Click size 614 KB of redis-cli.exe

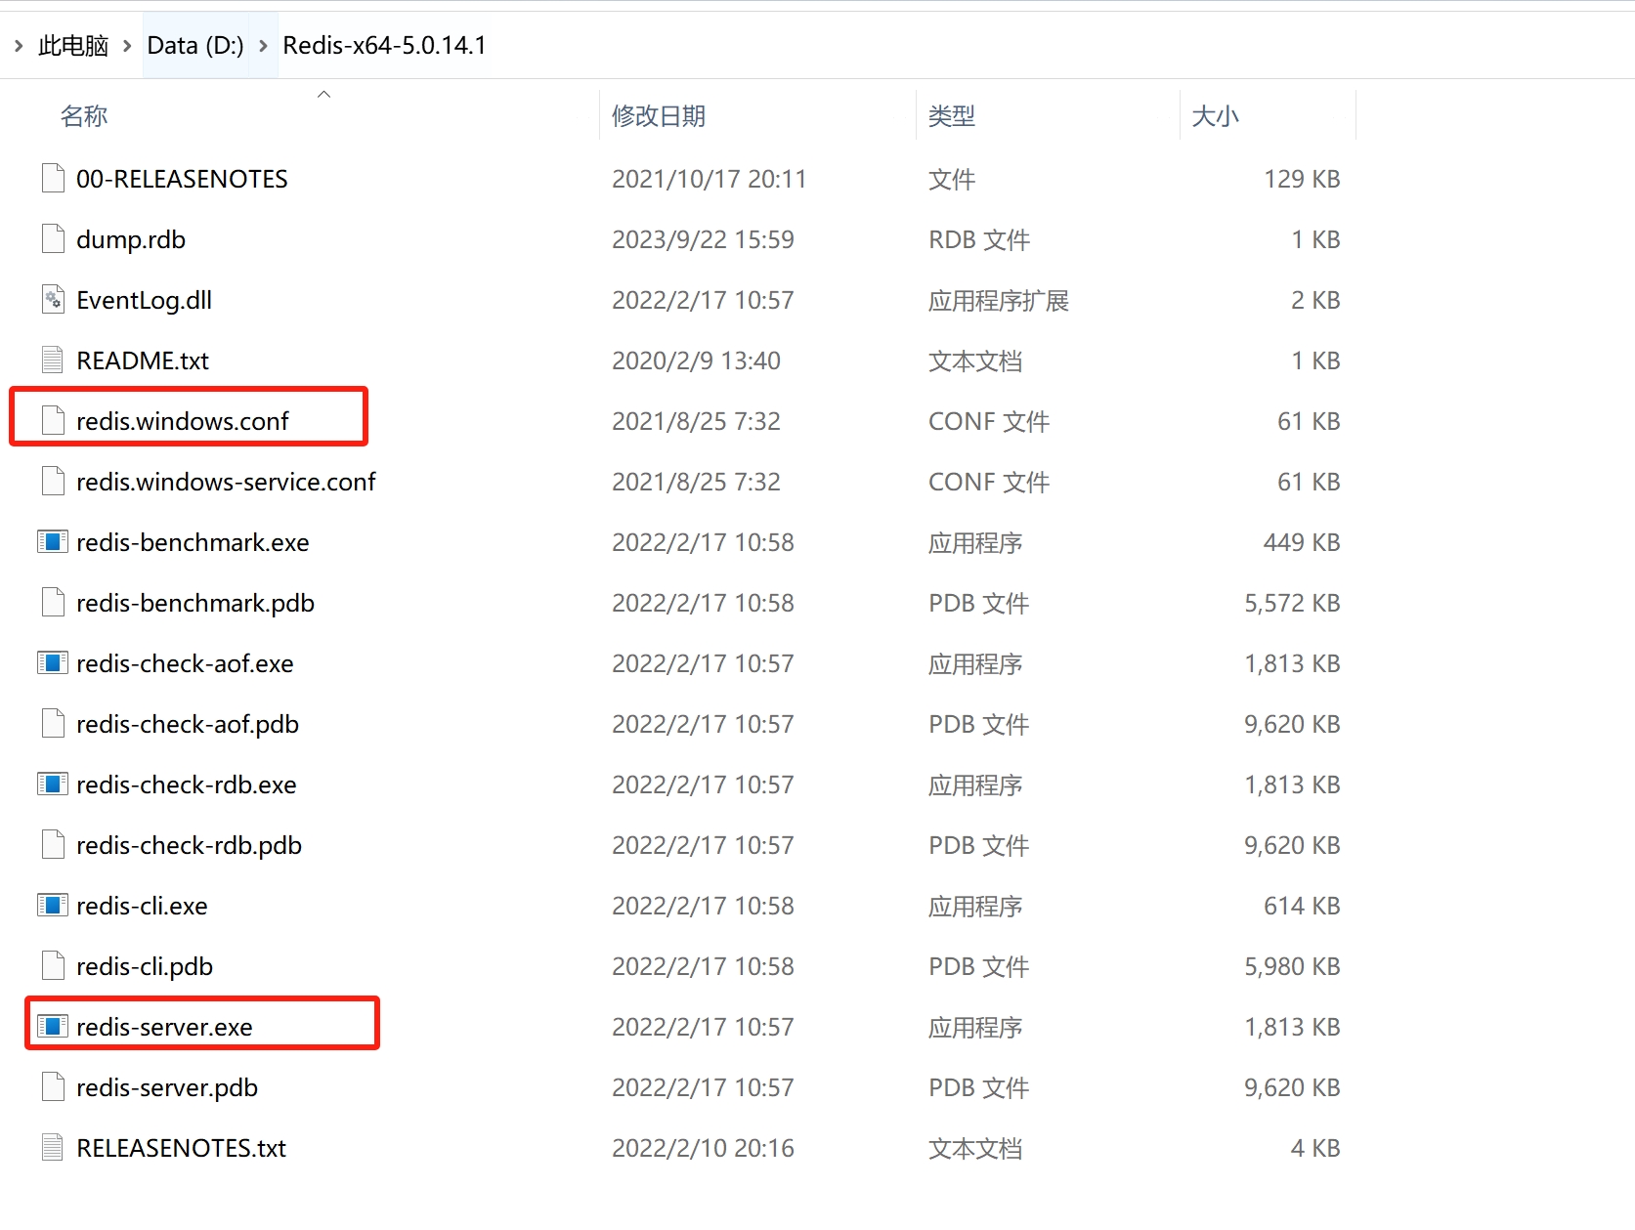pyautogui.click(x=1302, y=906)
